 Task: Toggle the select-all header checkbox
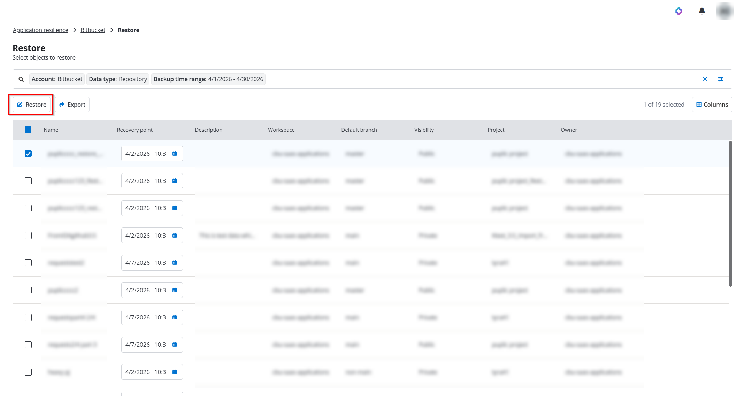coord(28,130)
